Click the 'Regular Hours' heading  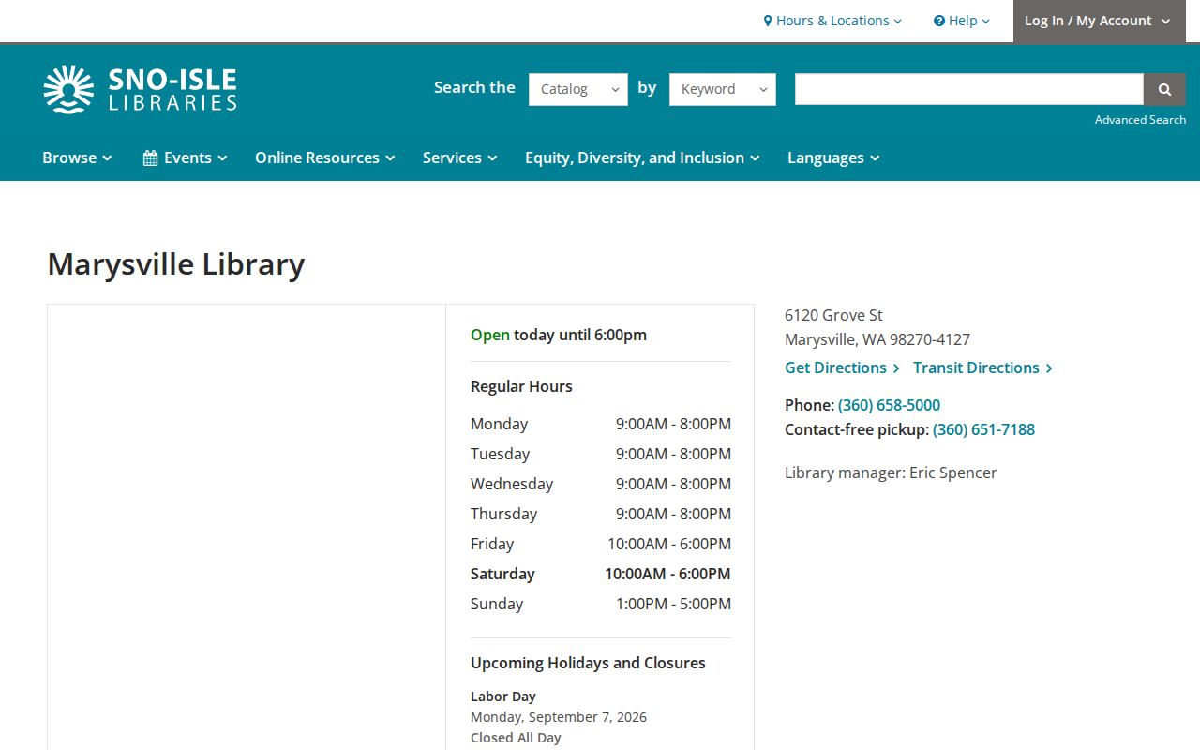point(521,386)
